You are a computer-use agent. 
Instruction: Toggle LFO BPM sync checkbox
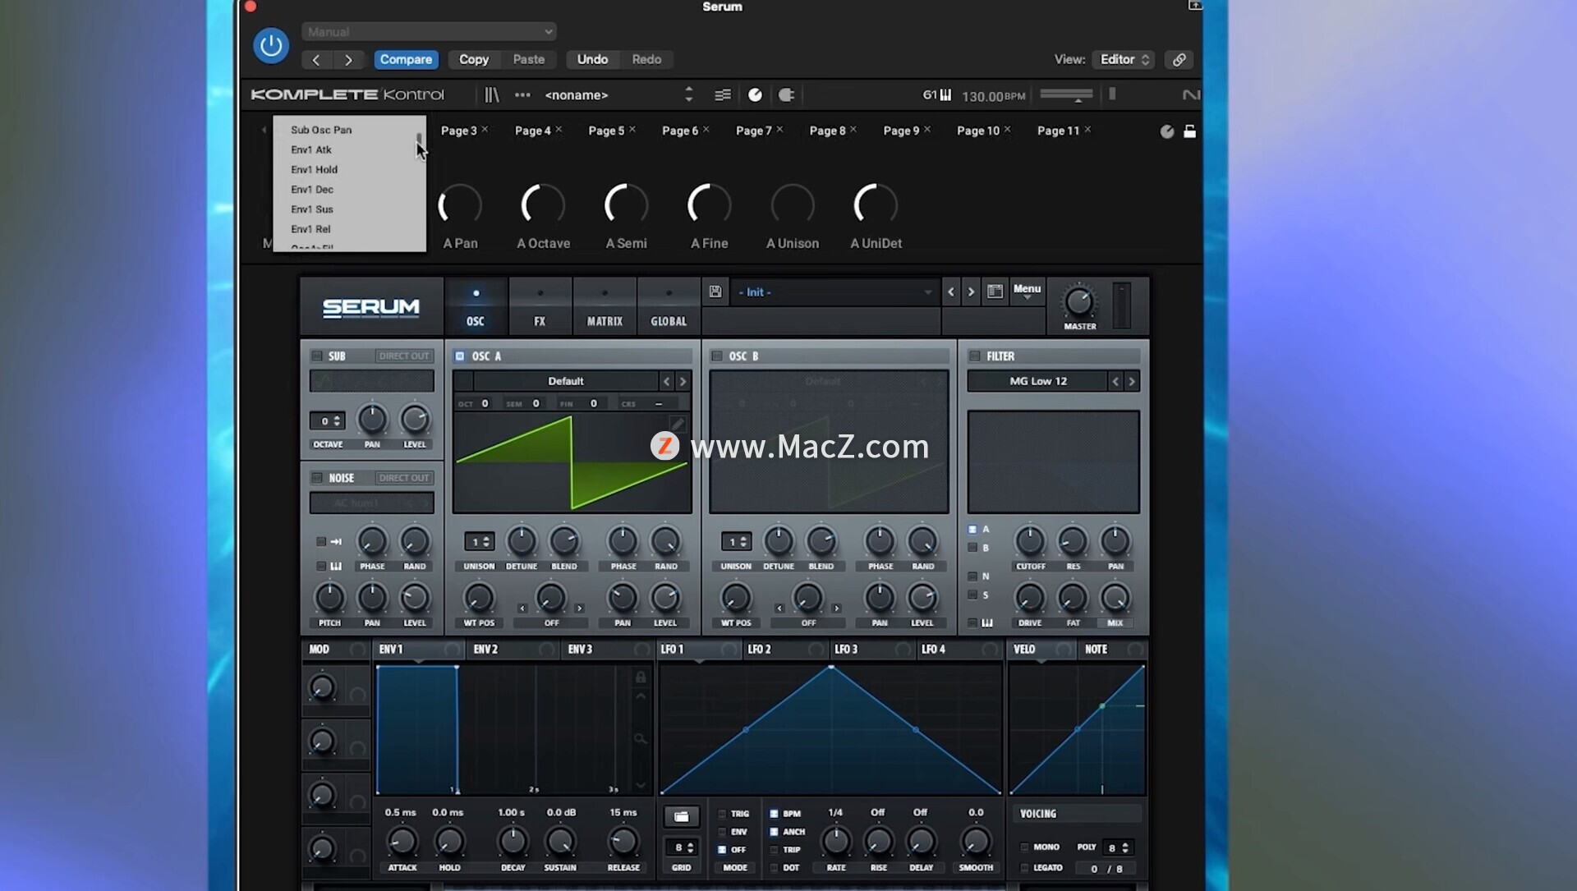point(774,814)
